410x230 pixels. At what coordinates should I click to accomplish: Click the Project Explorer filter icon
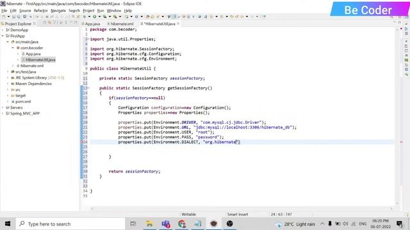pyautogui.click(x=54, y=23)
